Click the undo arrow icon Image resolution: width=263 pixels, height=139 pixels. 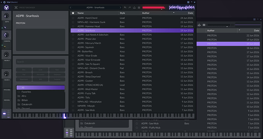click(x=125, y=8)
